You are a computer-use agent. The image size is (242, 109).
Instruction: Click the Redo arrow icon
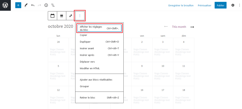(x=39, y=5)
